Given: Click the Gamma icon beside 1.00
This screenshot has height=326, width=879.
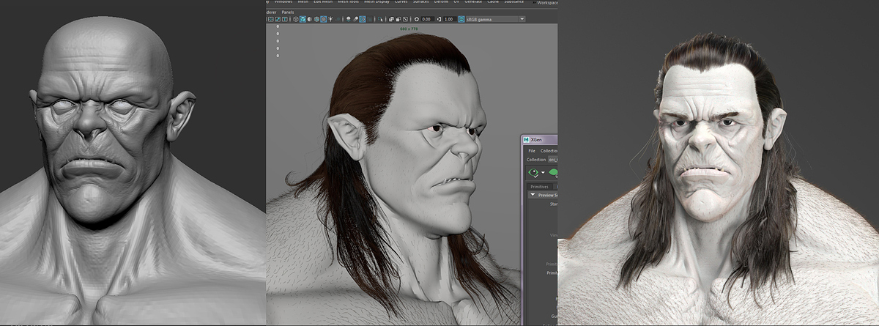Looking at the screenshot, I should click(439, 19).
